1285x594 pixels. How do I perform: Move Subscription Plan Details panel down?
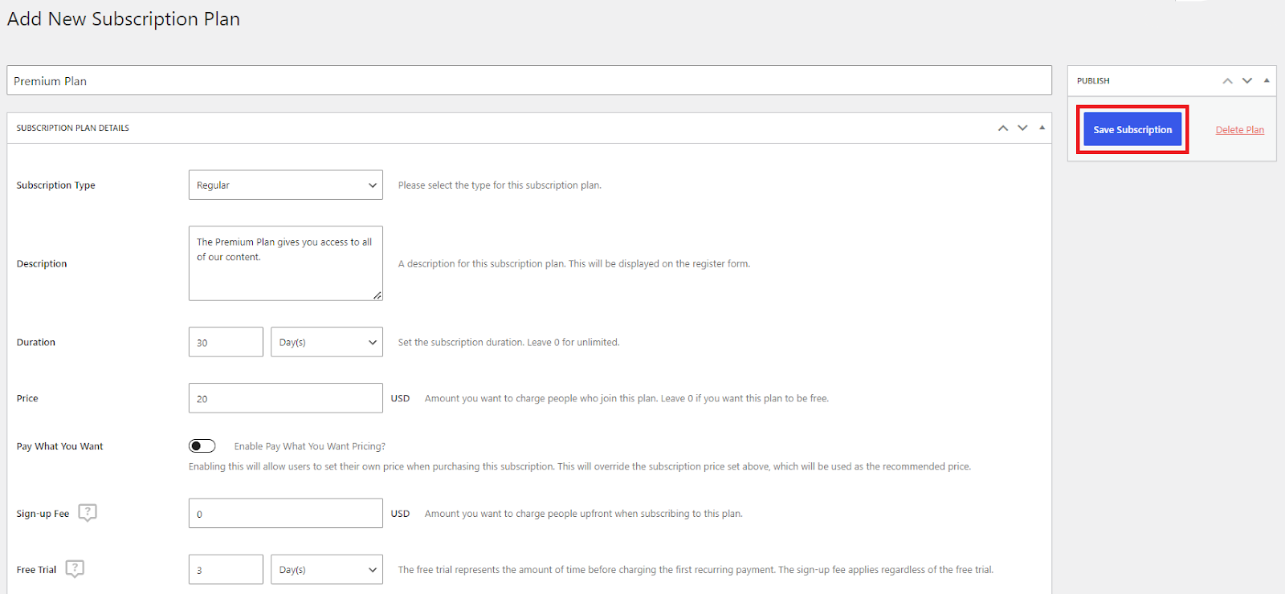1022,128
